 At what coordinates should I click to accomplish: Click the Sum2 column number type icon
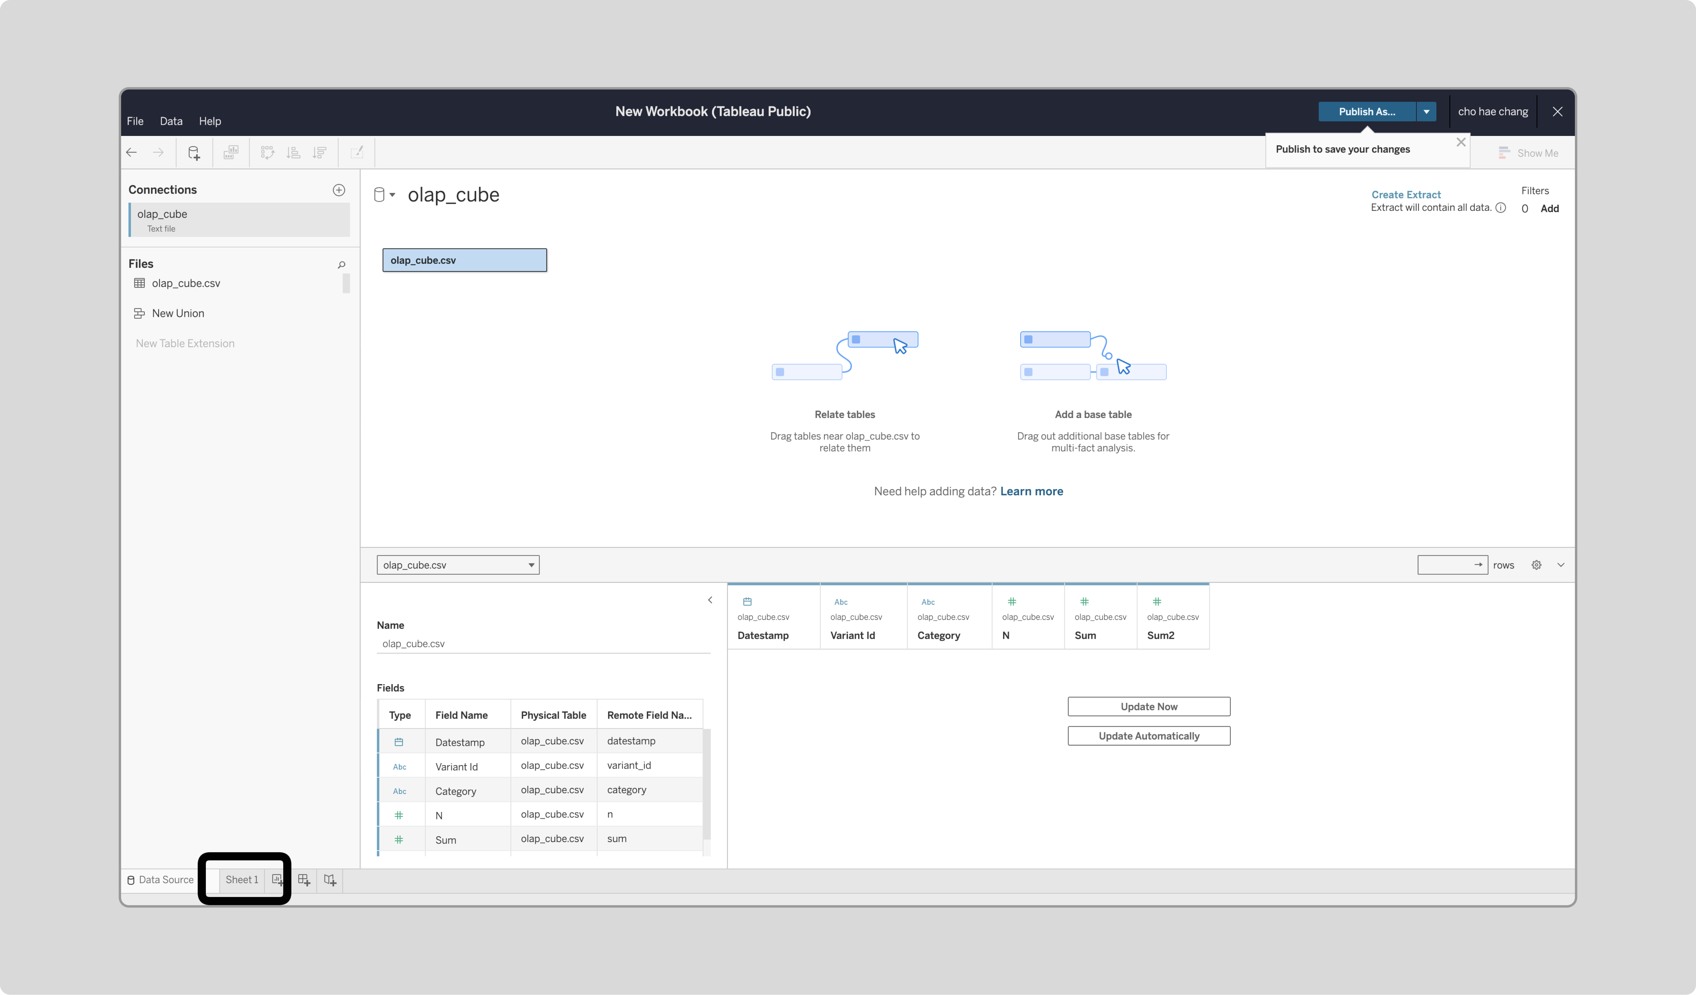click(1157, 601)
